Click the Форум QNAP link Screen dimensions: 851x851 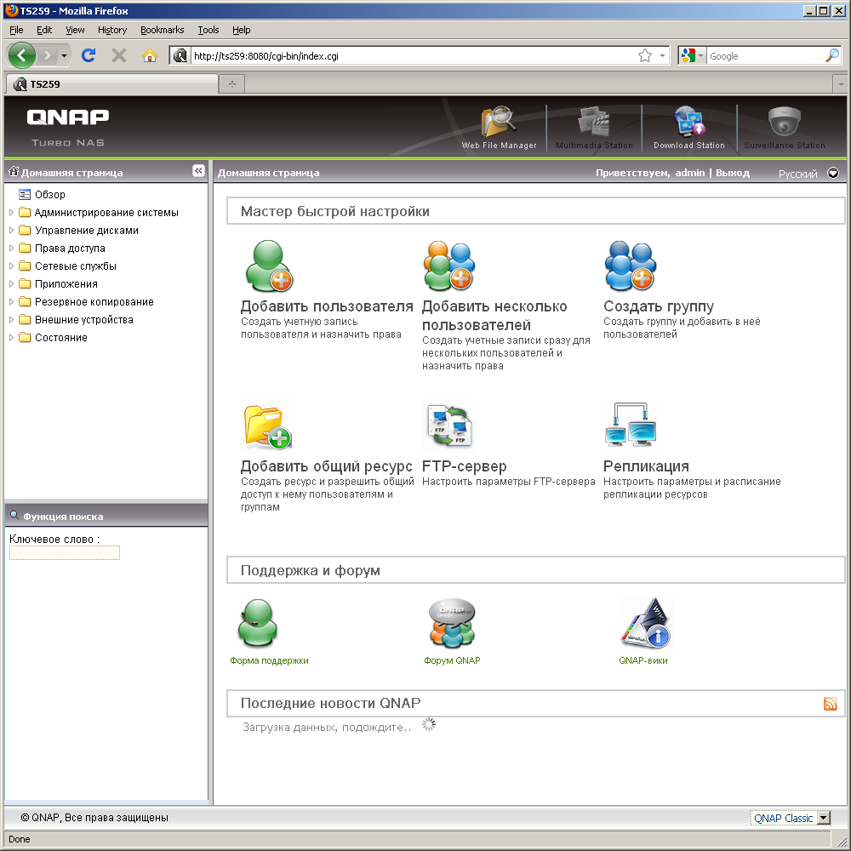pyautogui.click(x=452, y=660)
